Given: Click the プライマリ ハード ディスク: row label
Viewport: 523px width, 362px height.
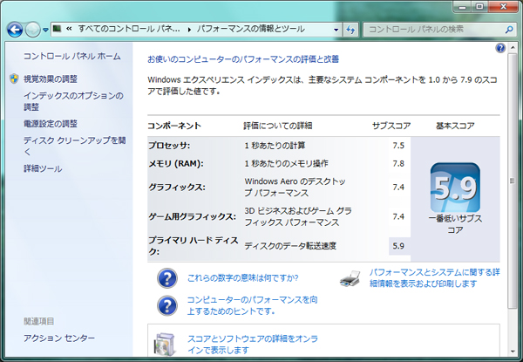Looking at the screenshot, I should click(x=194, y=246).
